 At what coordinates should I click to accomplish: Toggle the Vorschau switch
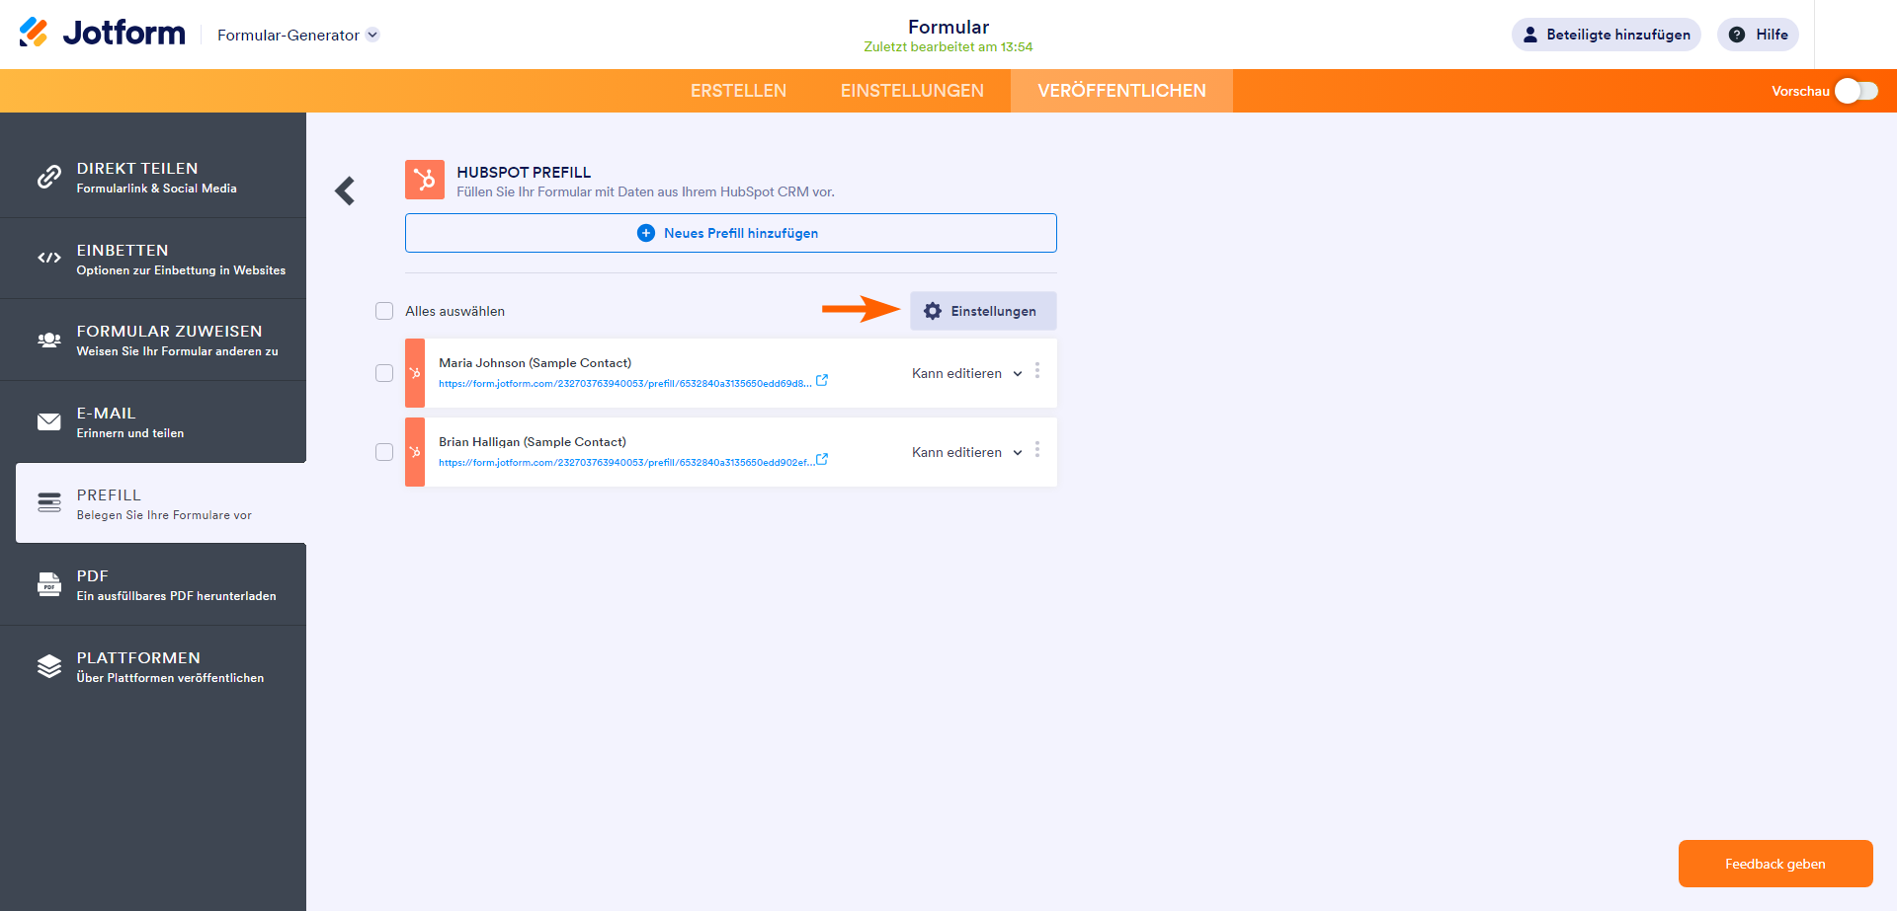(x=1856, y=91)
